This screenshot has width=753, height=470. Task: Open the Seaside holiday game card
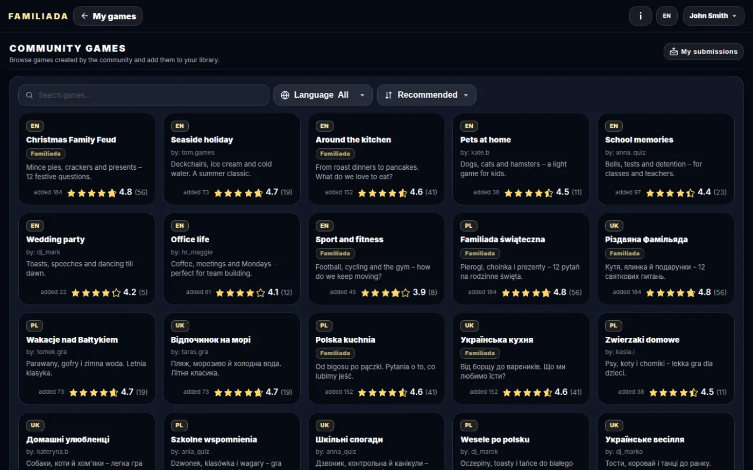(231, 159)
